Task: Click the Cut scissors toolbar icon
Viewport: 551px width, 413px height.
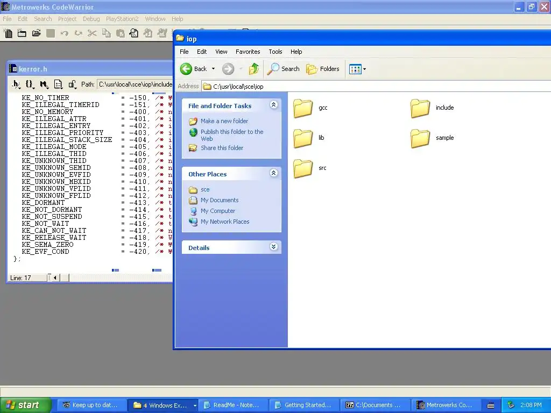Action: (x=92, y=33)
